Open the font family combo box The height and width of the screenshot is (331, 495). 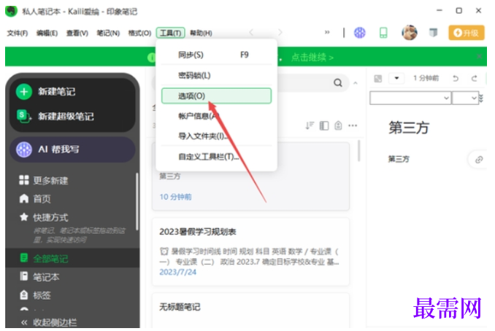pos(410,98)
